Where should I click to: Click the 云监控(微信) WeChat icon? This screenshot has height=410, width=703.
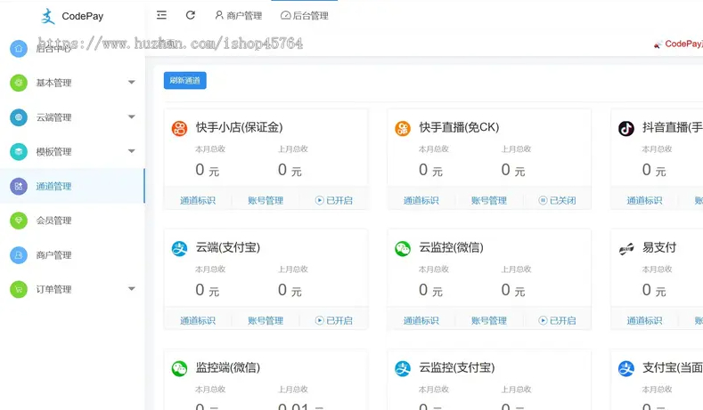tap(403, 248)
